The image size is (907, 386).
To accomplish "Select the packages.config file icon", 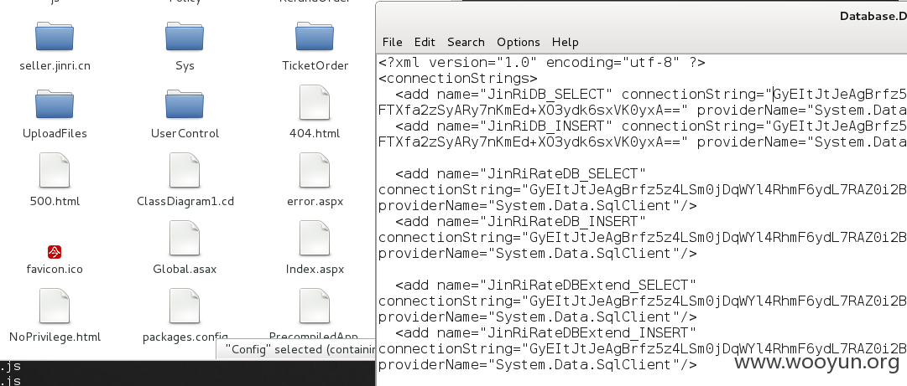I will tap(185, 306).
